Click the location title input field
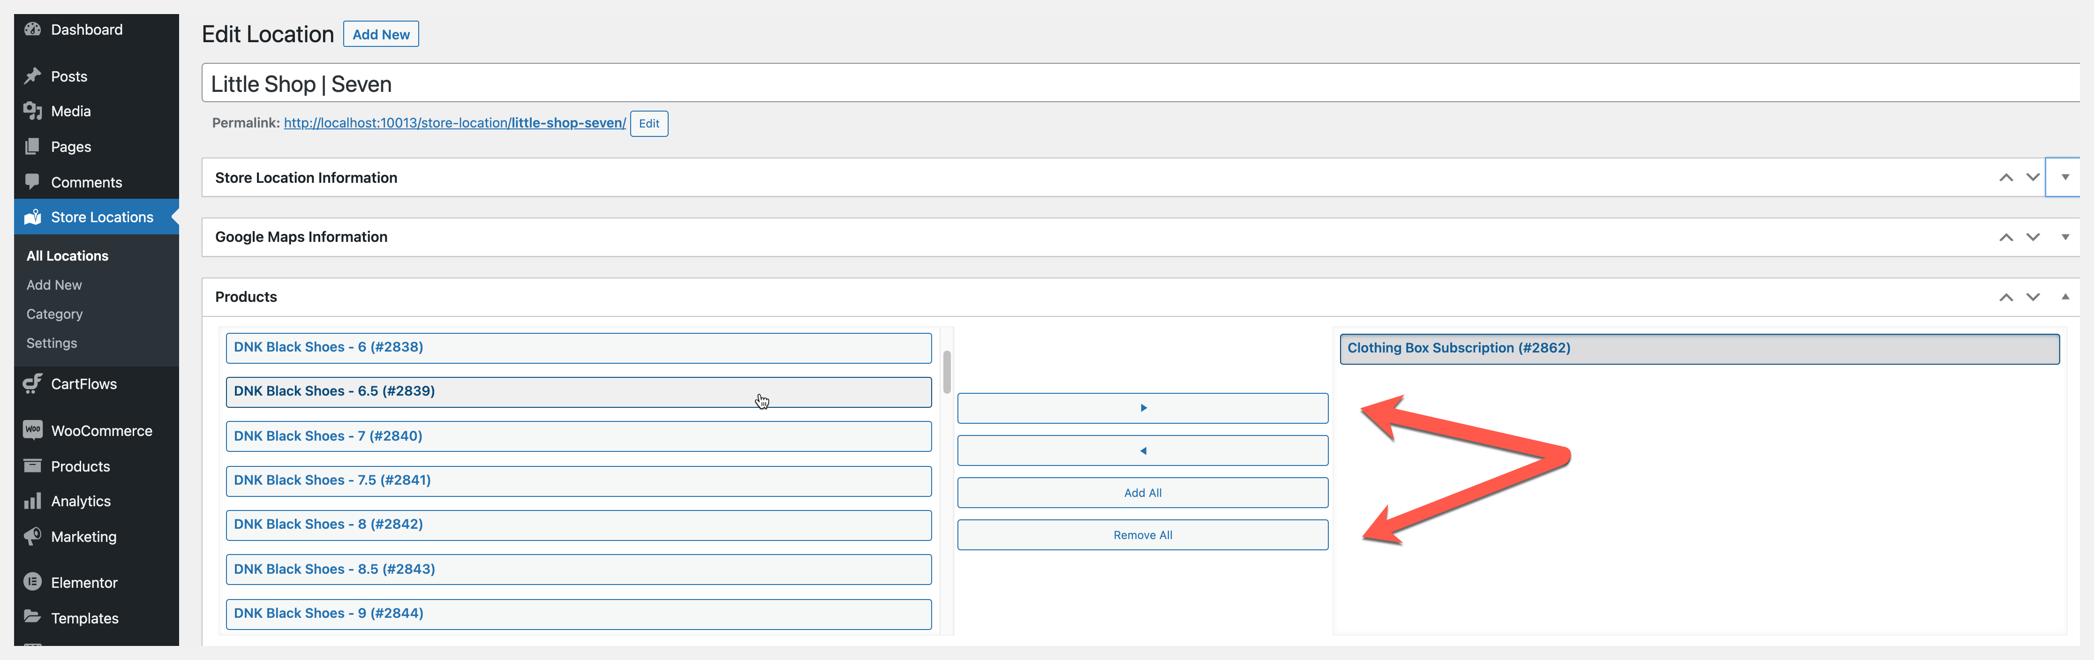This screenshot has width=2094, height=660. 1138,84
